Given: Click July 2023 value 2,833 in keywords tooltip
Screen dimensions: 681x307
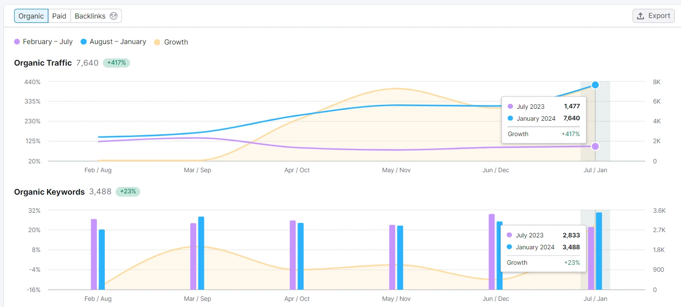Looking at the screenshot, I should click(x=571, y=235).
